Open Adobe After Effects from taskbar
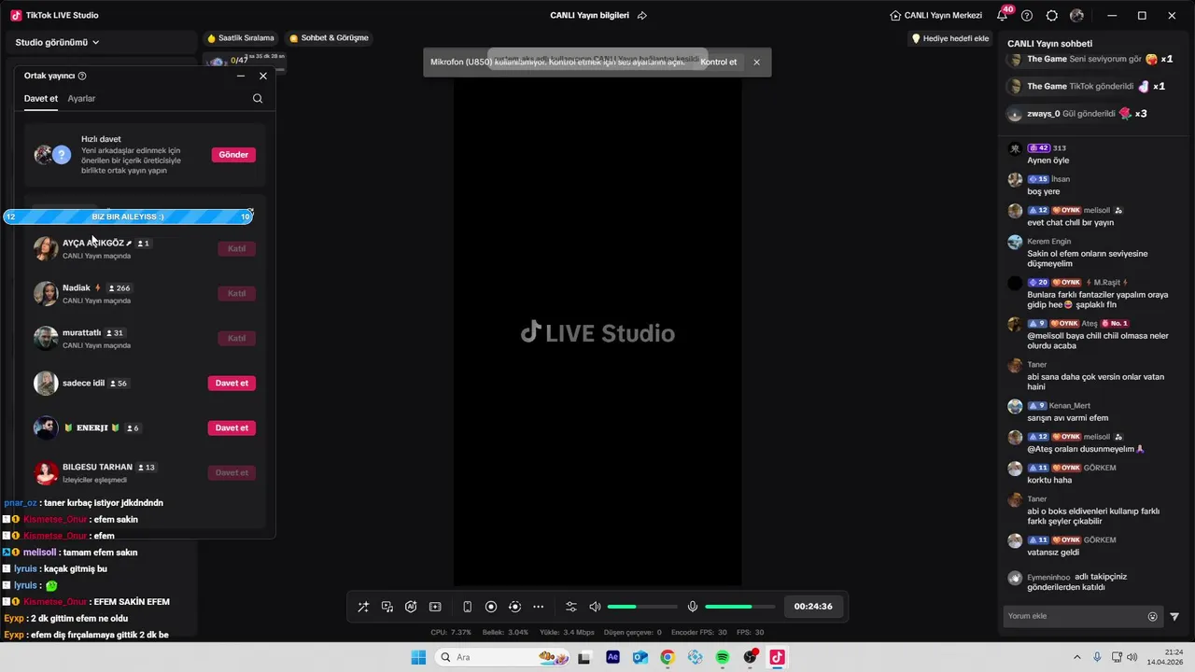1195x672 pixels. click(612, 657)
